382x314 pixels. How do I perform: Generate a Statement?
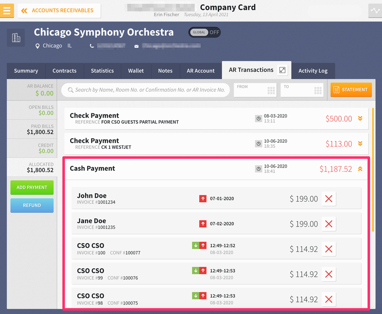pyautogui.click(x=351, y=90)
